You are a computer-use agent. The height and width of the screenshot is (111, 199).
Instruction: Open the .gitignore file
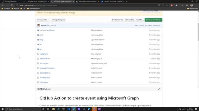tap(44, 54)
